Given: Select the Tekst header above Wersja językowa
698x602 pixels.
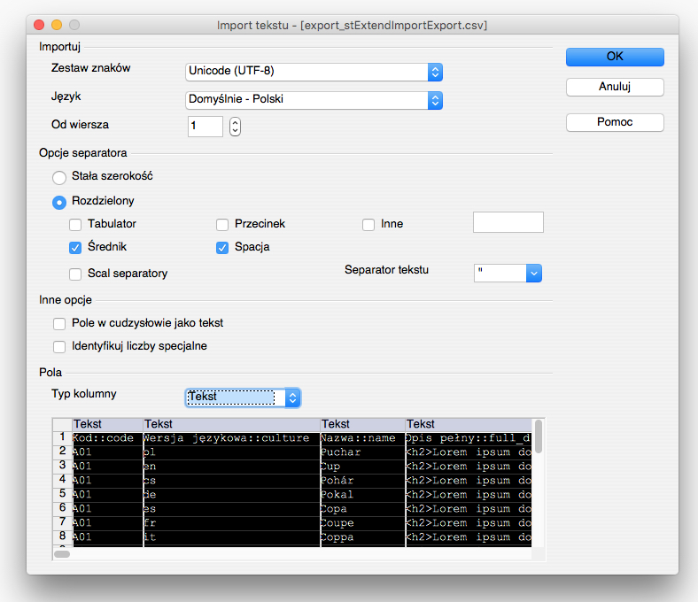Looking at the screenshot, I should [x=231, y=424].
